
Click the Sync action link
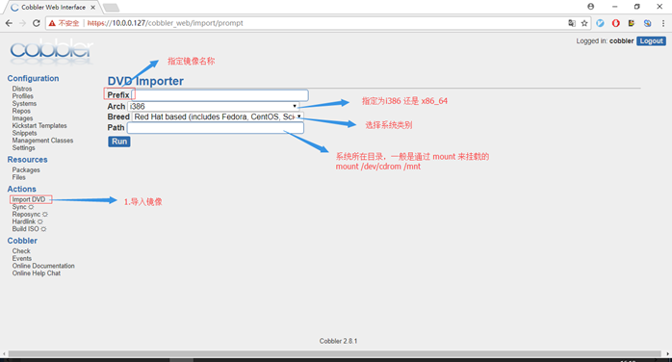19,206
